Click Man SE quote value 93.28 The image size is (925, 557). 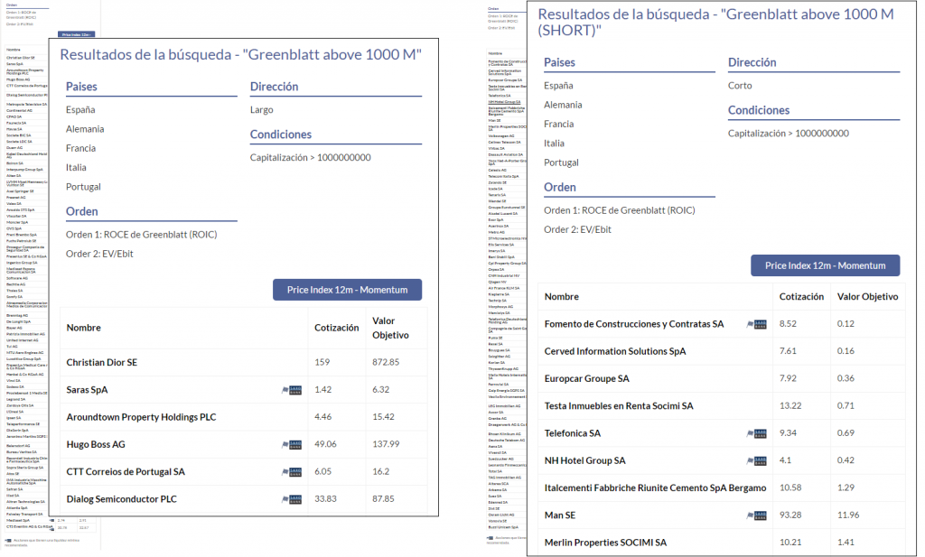click(x=790, y=515)
